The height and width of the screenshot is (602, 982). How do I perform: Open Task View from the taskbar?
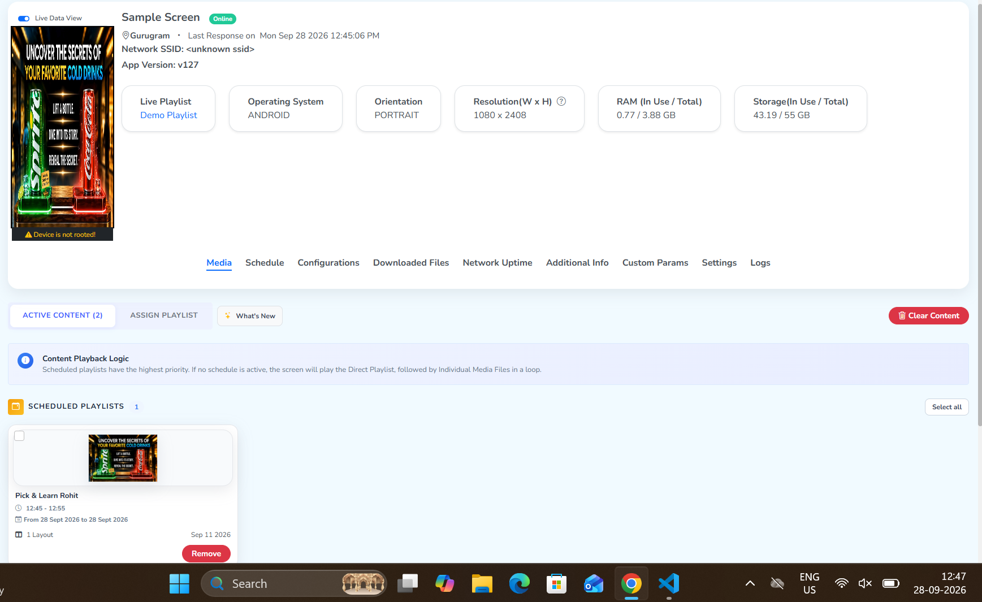tap(407, 583)
